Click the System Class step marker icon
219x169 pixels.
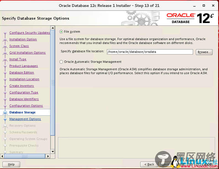(x=5, y=46)
